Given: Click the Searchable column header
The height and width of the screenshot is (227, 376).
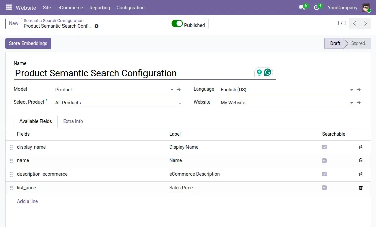Looking at the screenshot, I should click(x=334, y=134).
